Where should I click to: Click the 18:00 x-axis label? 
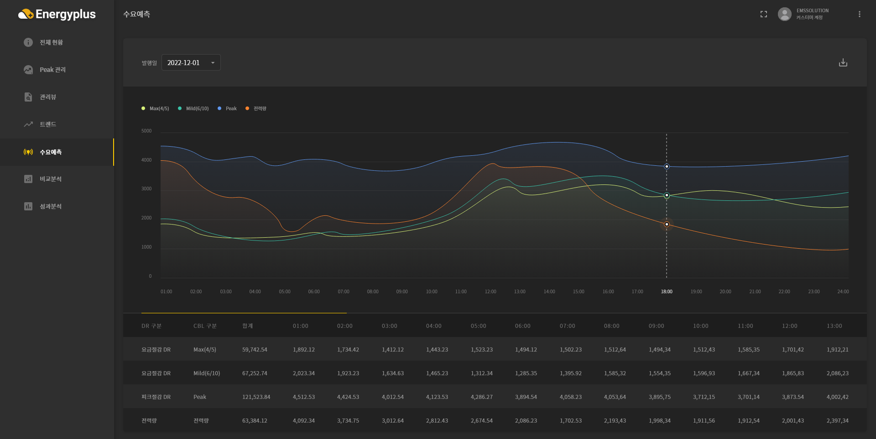pyautogui.click(x=667, y=291)
